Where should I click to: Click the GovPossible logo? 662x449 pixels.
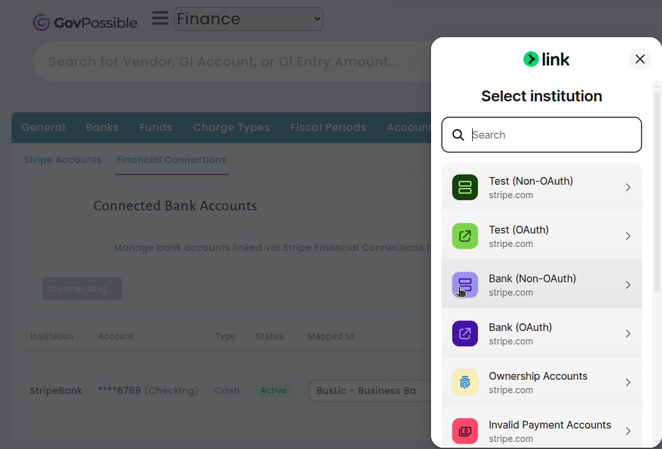click(x=85, y=22)
